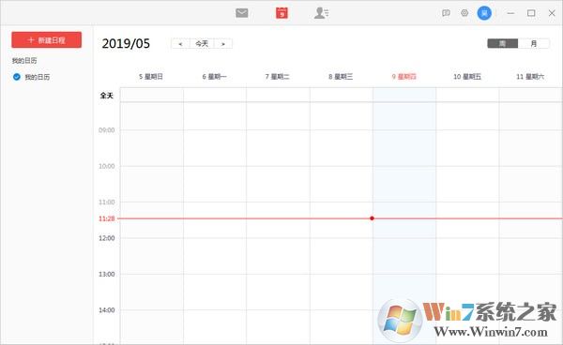Screen dimensions: 563x345
Task: Click the 11:28 current time marker dot
Action: (372, 218)
